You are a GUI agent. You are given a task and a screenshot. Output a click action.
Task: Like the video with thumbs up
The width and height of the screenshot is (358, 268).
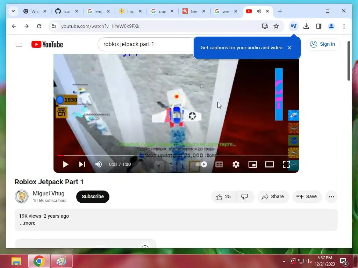click(223, 197)
